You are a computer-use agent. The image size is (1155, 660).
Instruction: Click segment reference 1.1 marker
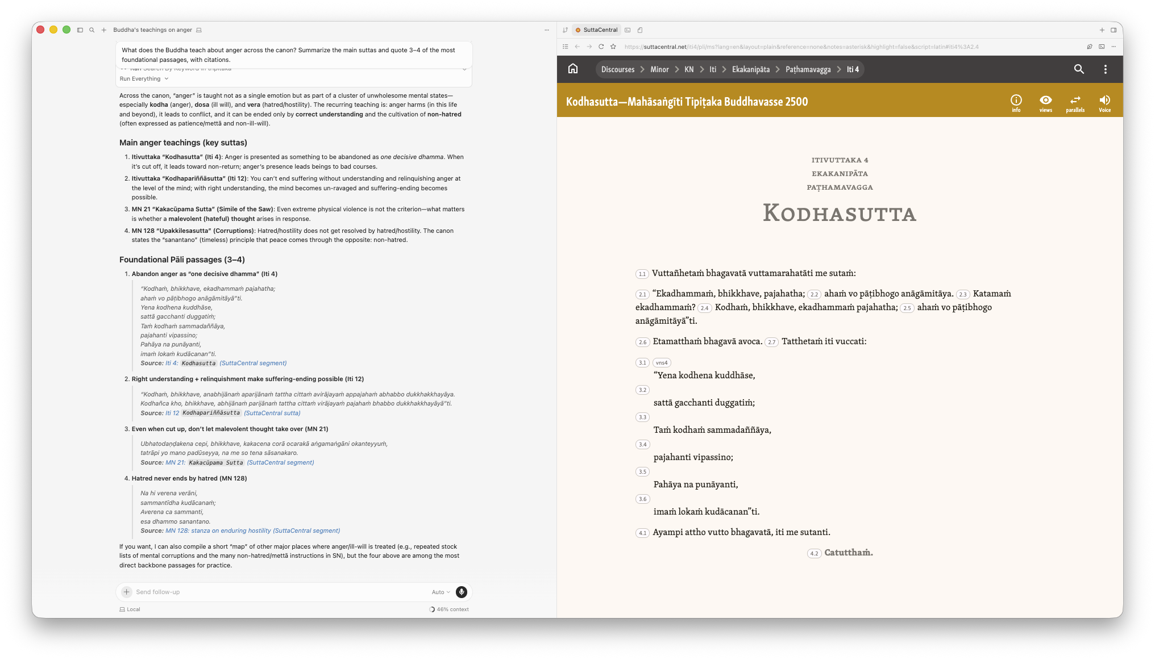click(x=642, y=274)
